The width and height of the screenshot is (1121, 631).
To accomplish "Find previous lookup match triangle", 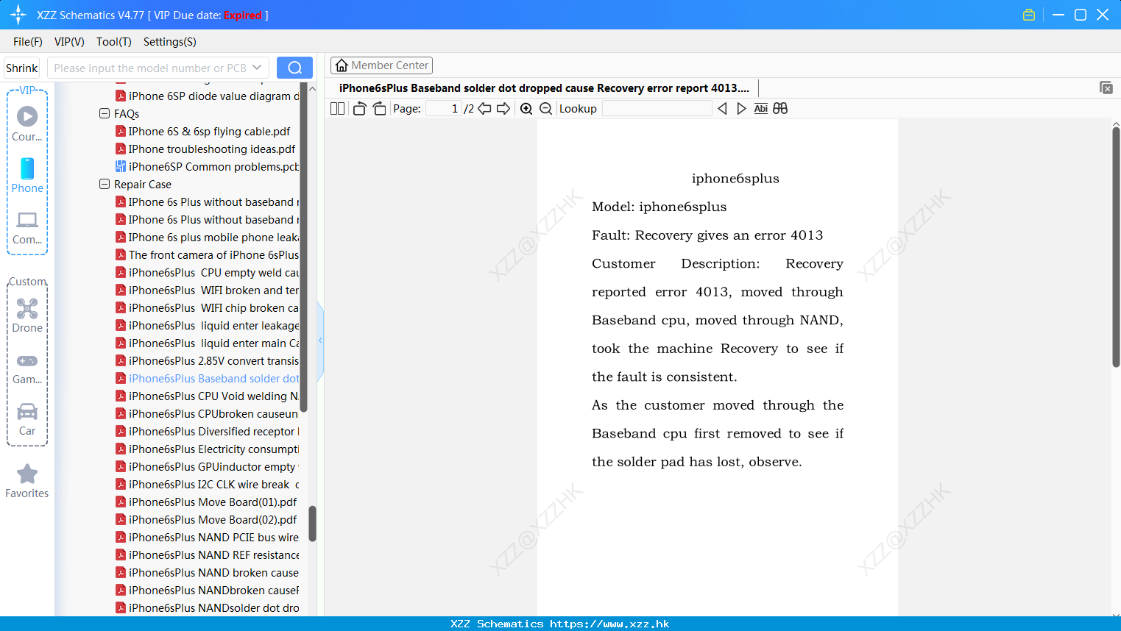I will pos(722,109).
